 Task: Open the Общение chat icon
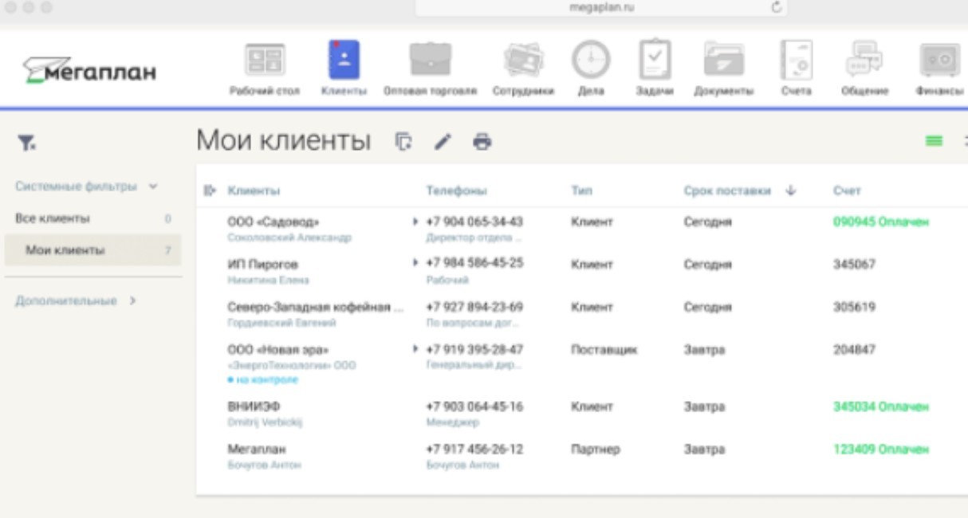(x=864, y=61)
